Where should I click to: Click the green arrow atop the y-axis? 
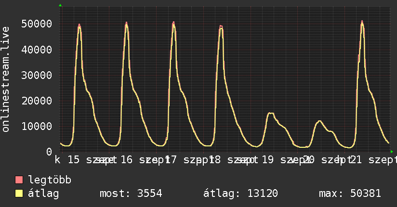pyautogui.click(x=60, y=5)
